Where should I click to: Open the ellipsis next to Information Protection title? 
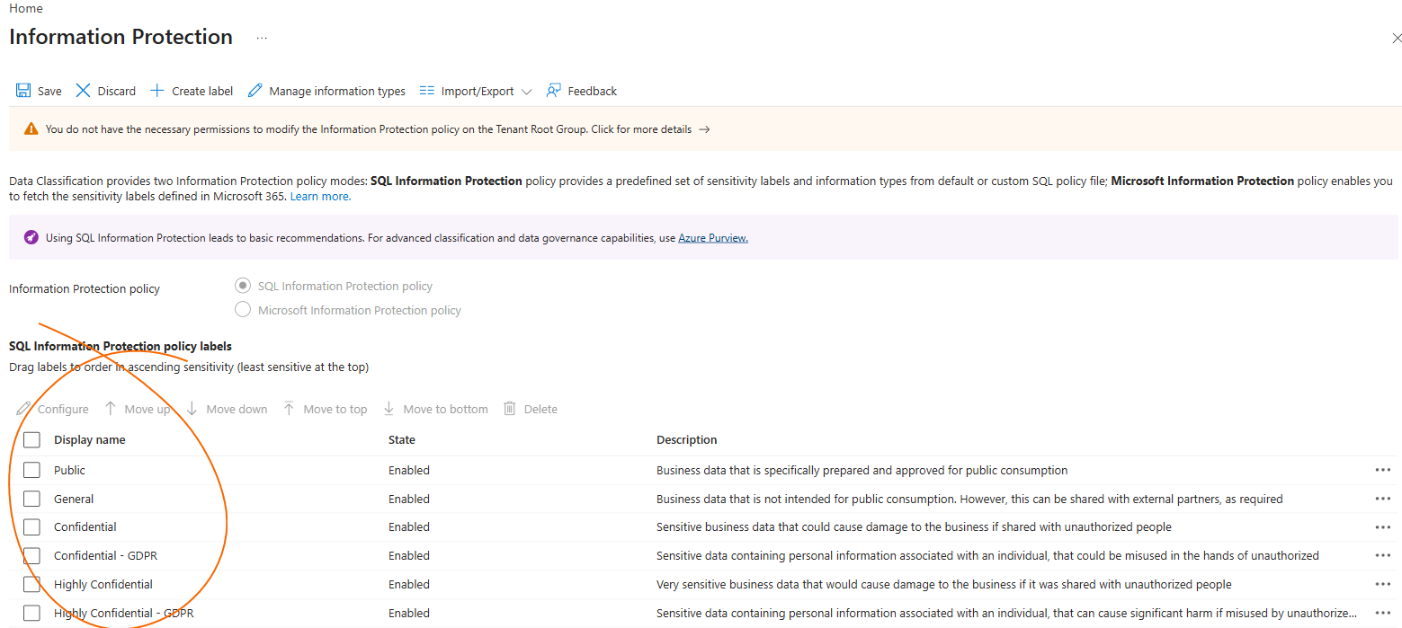(x=262, y=38)
